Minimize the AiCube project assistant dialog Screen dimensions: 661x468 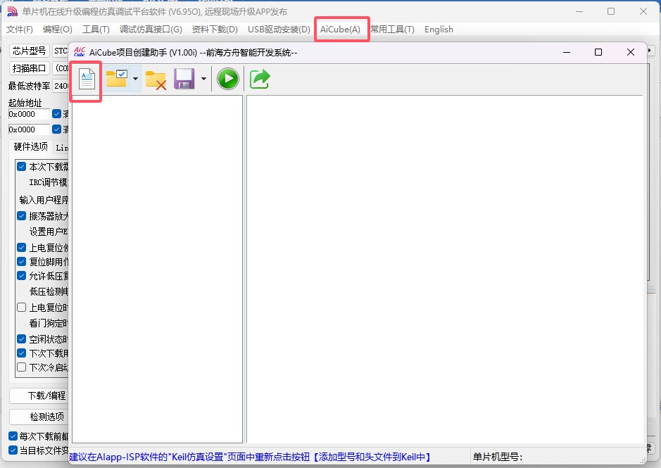[567, 52]
